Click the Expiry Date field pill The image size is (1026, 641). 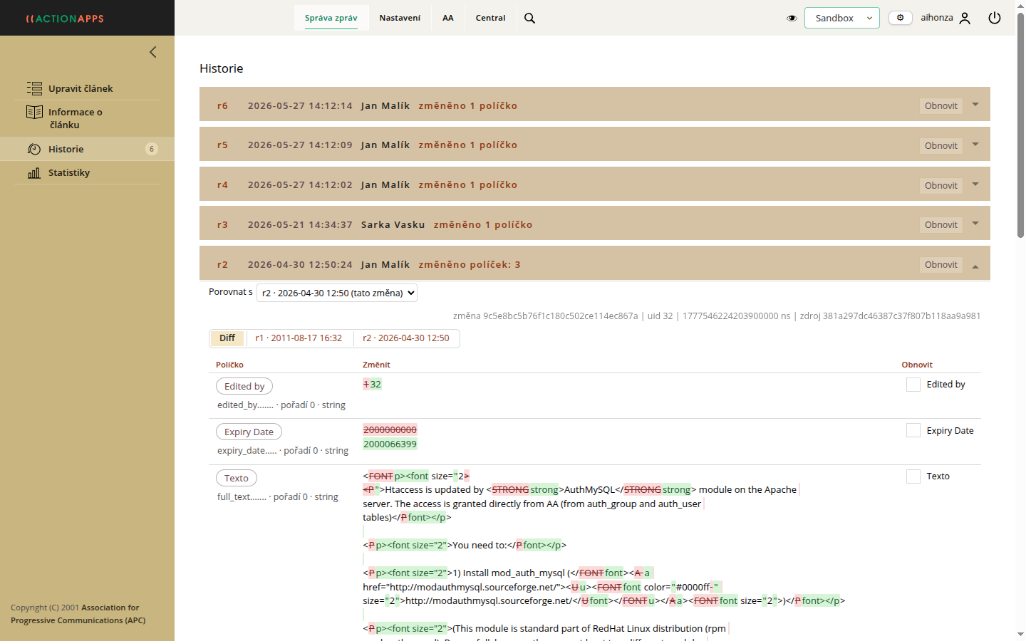(x=249, y=432)
